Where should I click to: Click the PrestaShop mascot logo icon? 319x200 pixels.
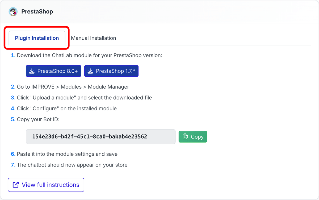(13, 11)
